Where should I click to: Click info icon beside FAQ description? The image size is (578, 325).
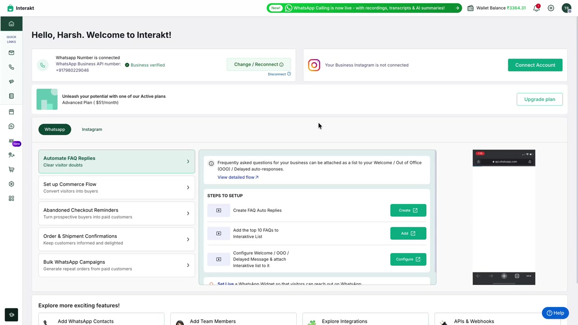click(x=211, y=163)
